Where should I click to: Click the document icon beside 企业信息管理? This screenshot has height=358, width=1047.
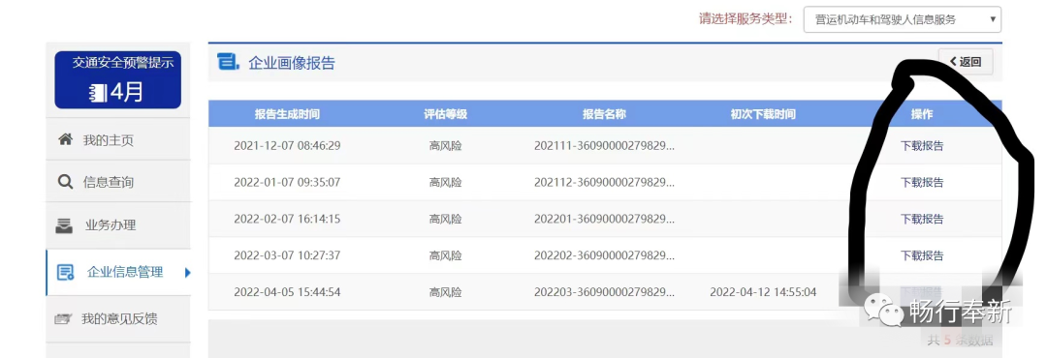(x=66, y=272)
